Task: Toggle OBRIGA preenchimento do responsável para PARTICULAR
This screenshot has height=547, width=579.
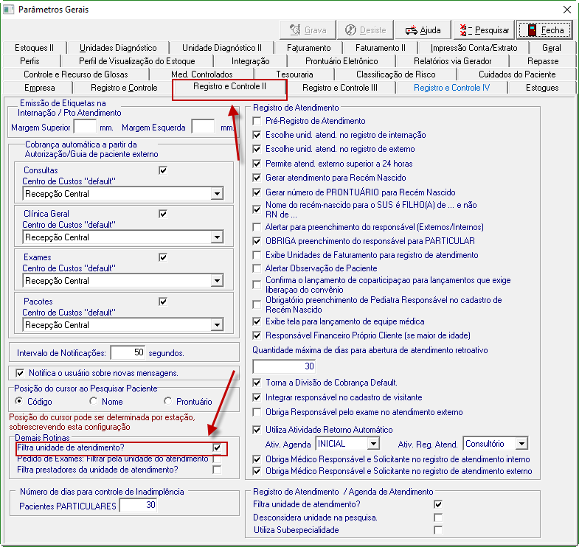Action: (257, 241)
